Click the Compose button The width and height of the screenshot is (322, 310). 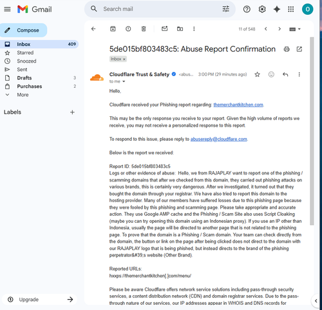[x=24, y=30]
